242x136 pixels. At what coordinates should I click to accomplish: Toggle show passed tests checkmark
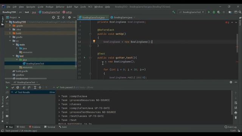12,87
